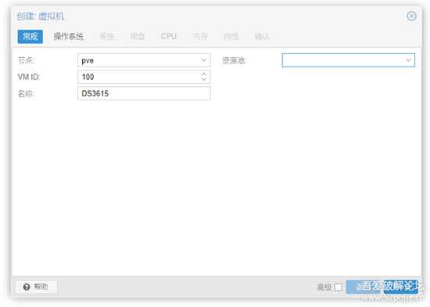Enable the 高级 checkbox
430x307 pixels.
(339, 287)
